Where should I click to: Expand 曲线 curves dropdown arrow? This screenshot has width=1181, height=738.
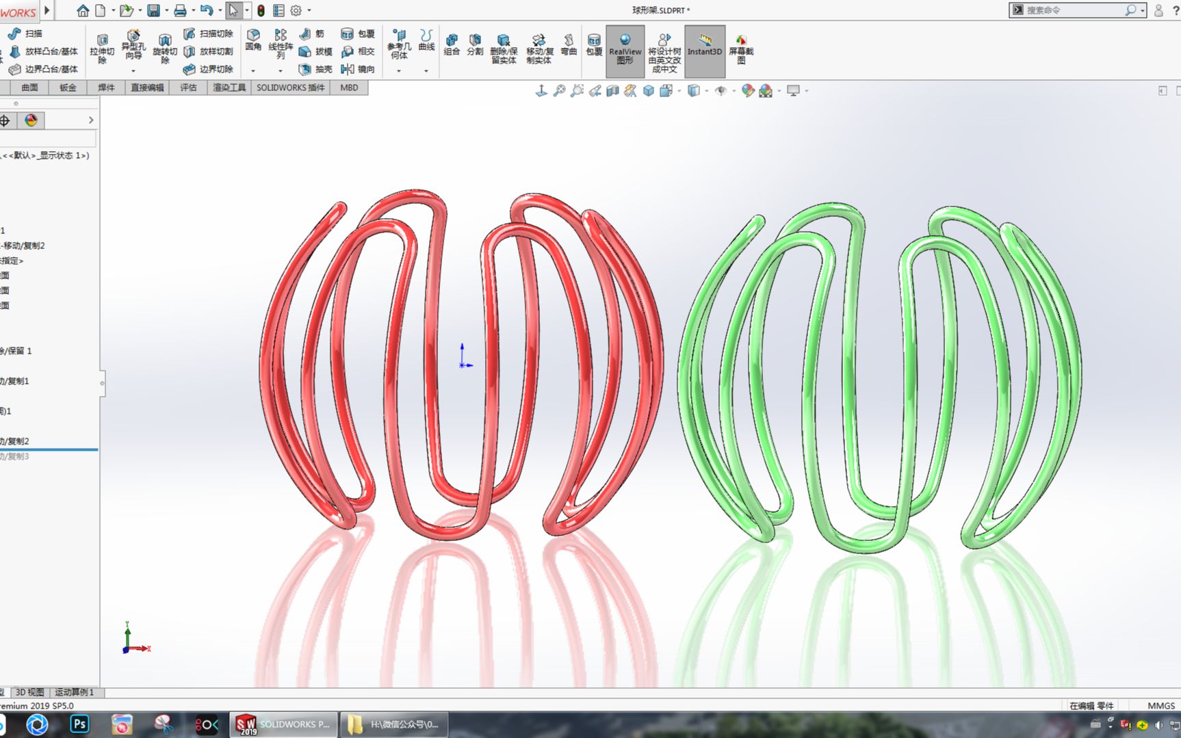tap(426, 70)
